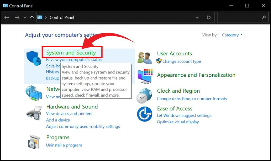The height and width of the screenshot is (161, 271).
Task: Go up one level with up arrow
Action: tap(32, 18)
